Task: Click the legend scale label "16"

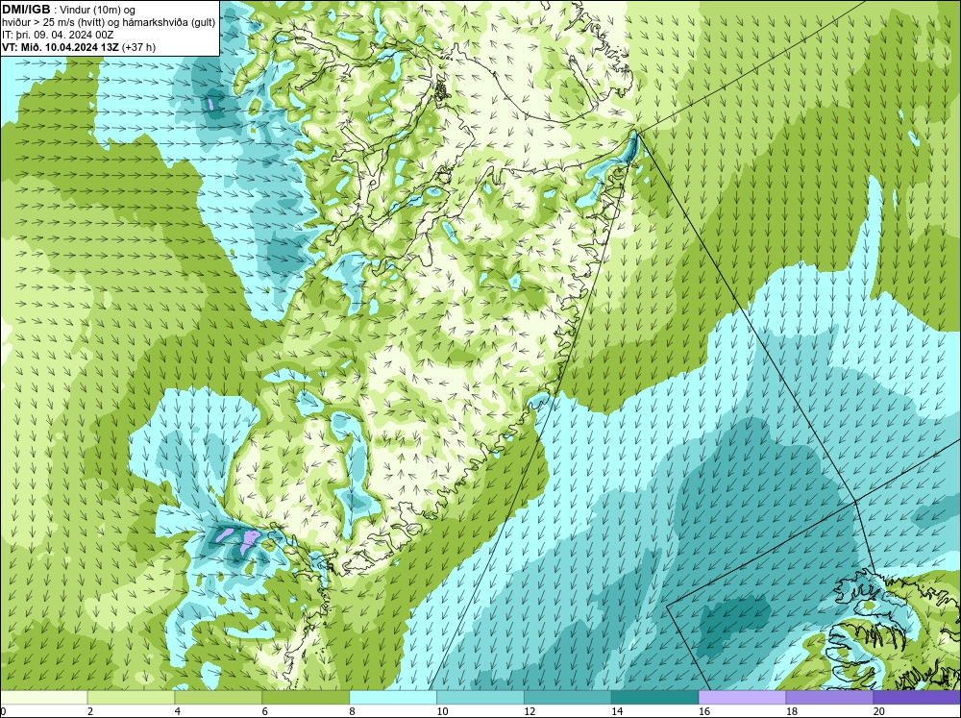Action: [704, 711]
